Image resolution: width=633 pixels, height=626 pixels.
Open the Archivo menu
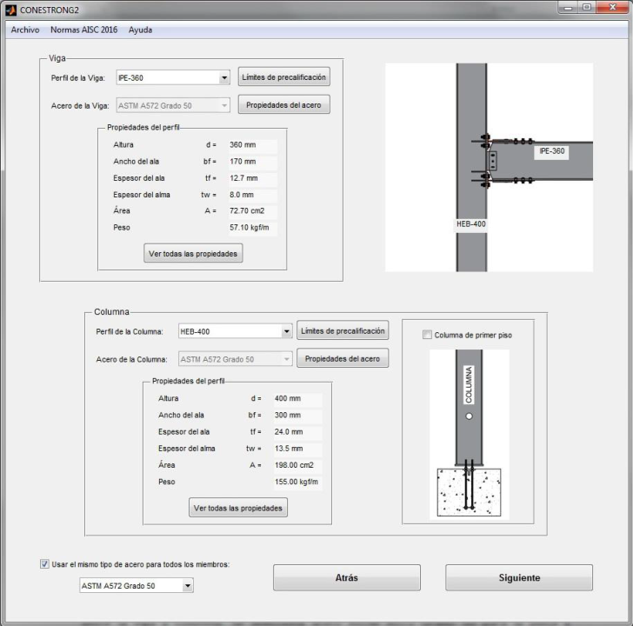(24, 30)
